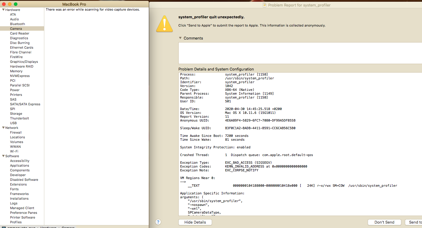Open Diagnostics in the Hardware list
This screenshot has width=422, height=228.
(x=19, y=38)
